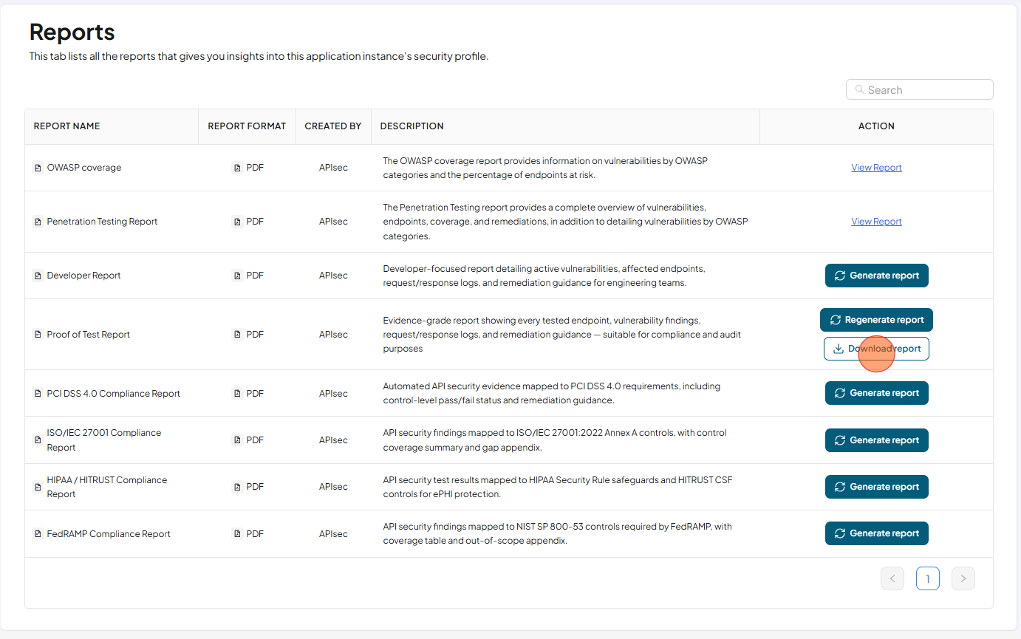
Task: Click the Reports page heading
Action: pos(72,32)
